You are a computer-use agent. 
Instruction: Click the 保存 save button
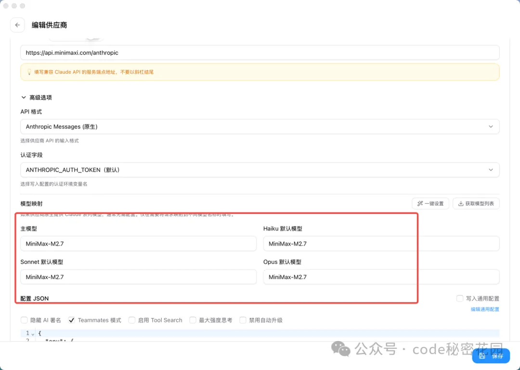coord(491,356)
